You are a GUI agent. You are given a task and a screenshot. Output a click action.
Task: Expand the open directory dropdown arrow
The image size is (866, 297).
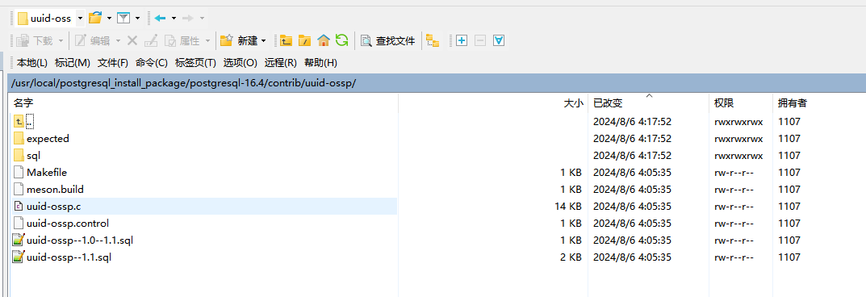pos(109,19)
